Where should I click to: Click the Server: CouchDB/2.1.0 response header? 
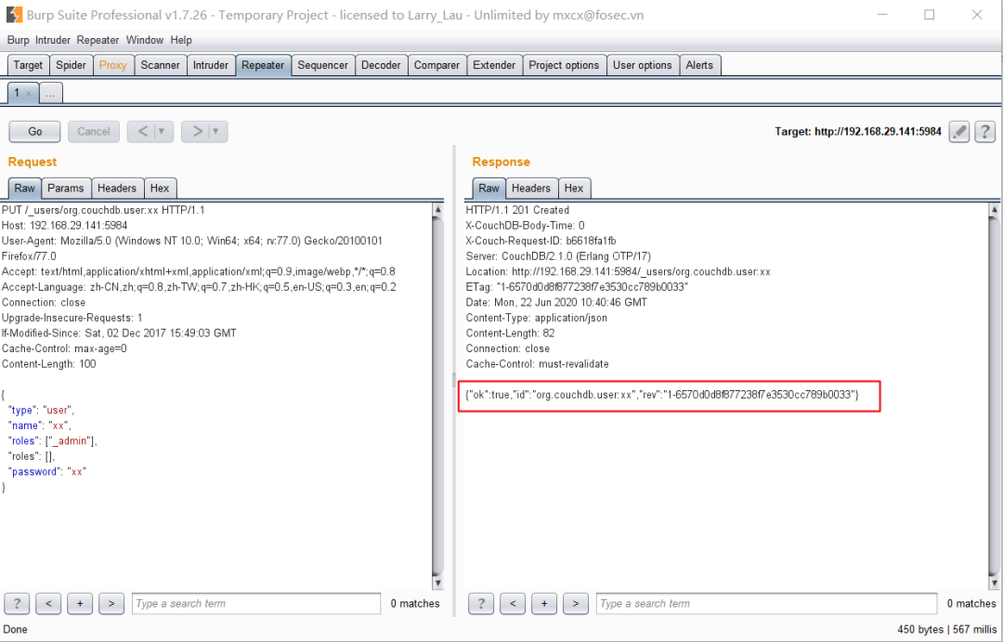(x=558, y=256)
